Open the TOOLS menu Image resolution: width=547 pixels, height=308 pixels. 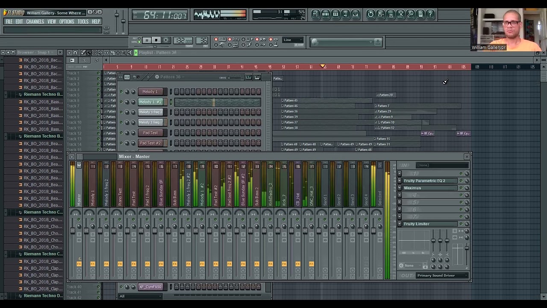pyautogui.click(x=83, y=22)
